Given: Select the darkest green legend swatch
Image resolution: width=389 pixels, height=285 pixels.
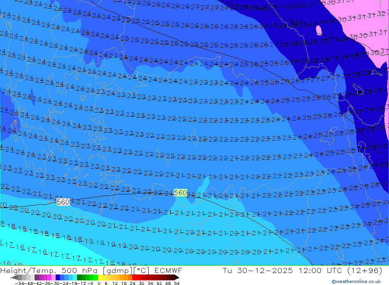Looking at the screenshot, I should tap(79, 278).
